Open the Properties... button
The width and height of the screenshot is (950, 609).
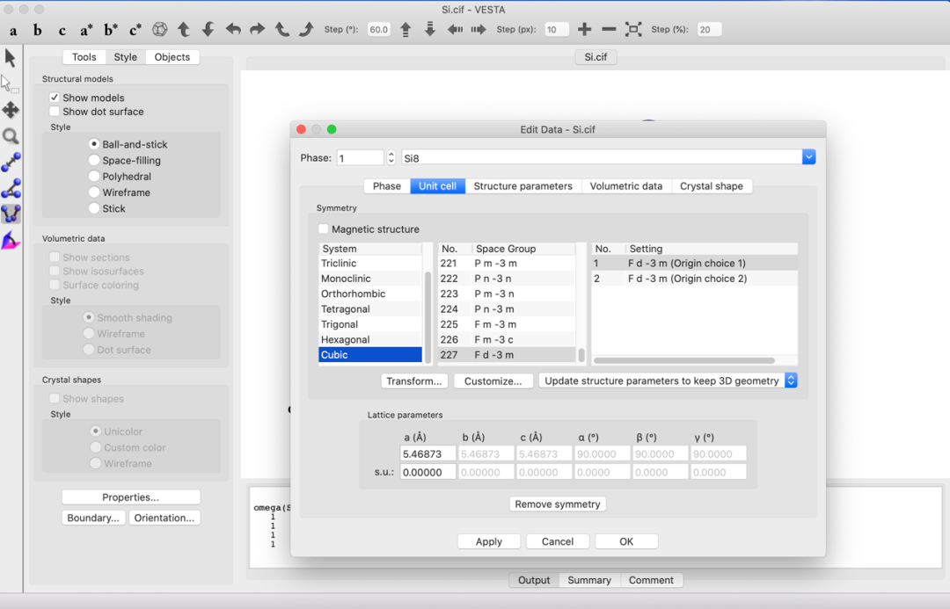[131, 497]
